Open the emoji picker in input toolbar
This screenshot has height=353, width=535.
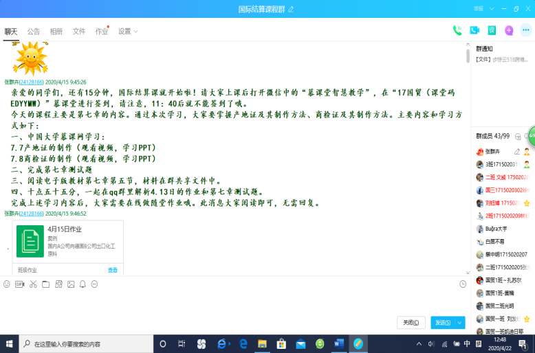(7, 284)
